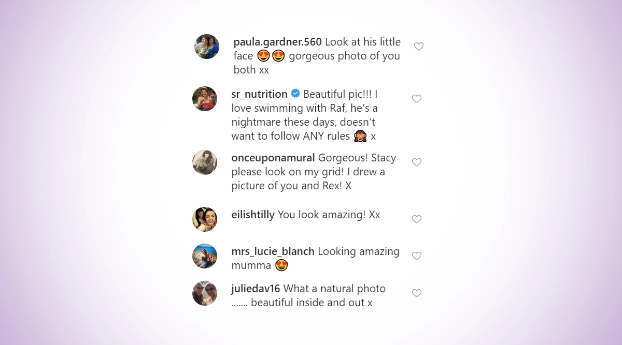View onceuponamural's avatar photo
The height and width of the screenshot is (345, 622).
click(205, 162)
